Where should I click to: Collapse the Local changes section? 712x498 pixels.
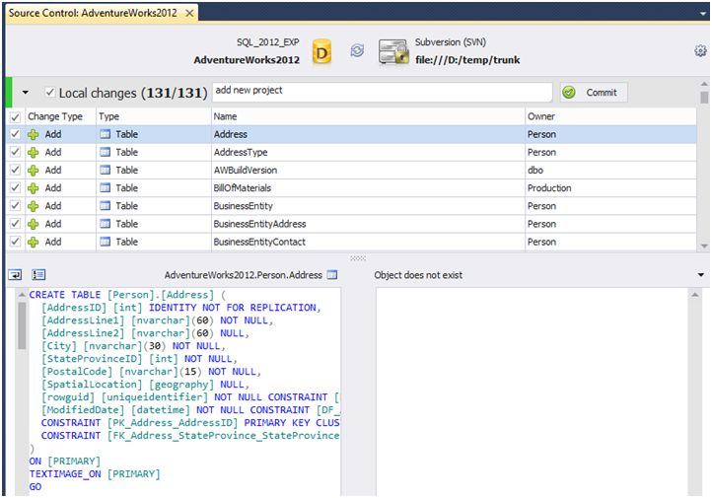26,93
